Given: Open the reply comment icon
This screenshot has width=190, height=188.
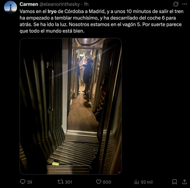Looking at the screenshot, I should pos(23,182).
